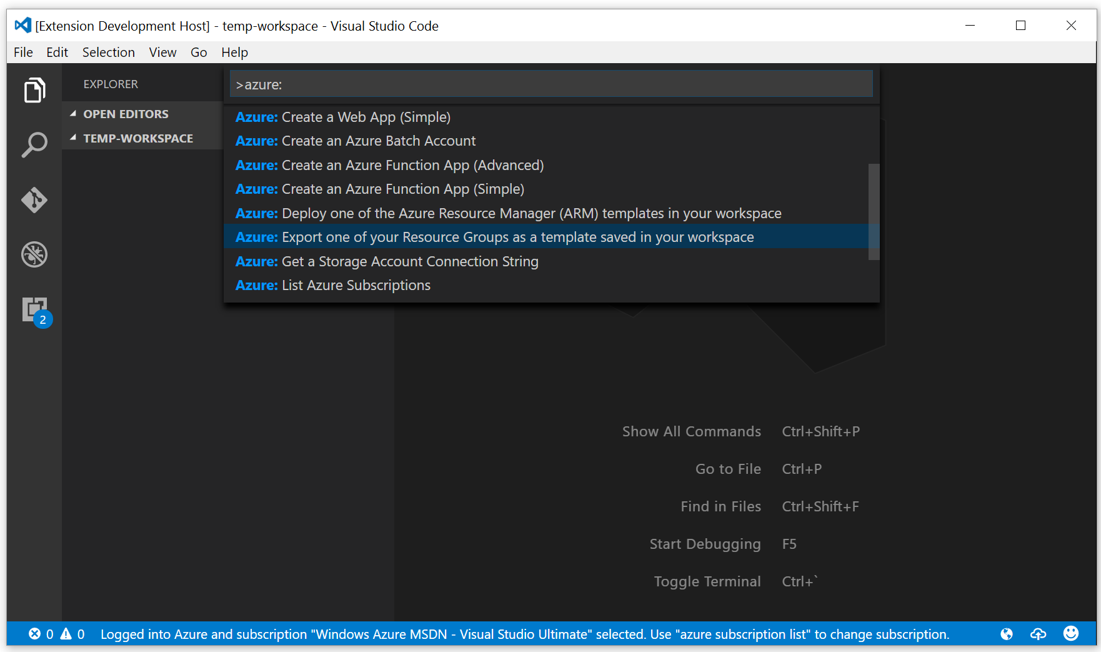Click the VS Code logo in title bar

22,25
